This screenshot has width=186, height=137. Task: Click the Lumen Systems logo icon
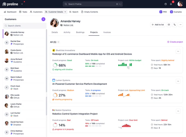tap(54, 80)
